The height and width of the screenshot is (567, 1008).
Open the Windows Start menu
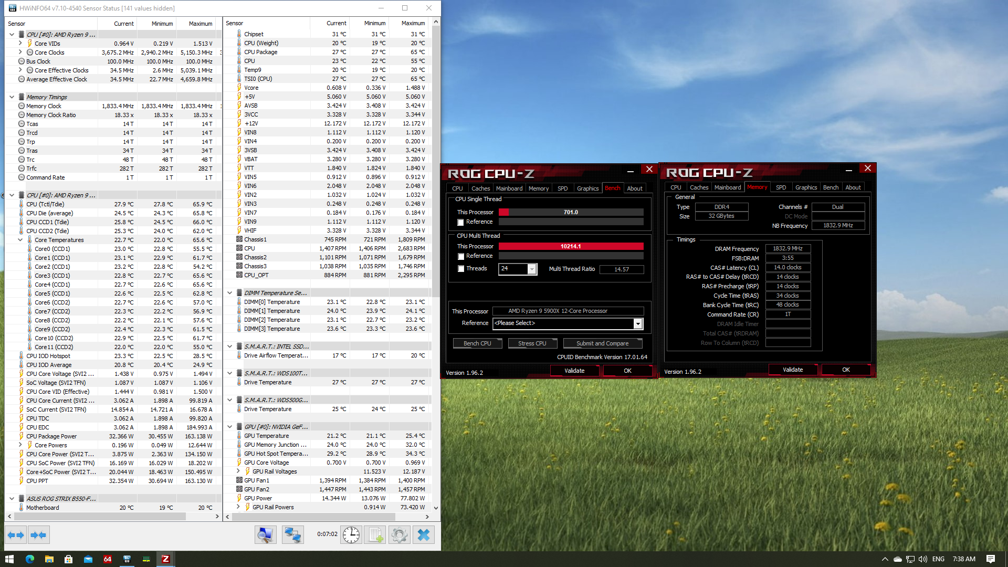9,559
